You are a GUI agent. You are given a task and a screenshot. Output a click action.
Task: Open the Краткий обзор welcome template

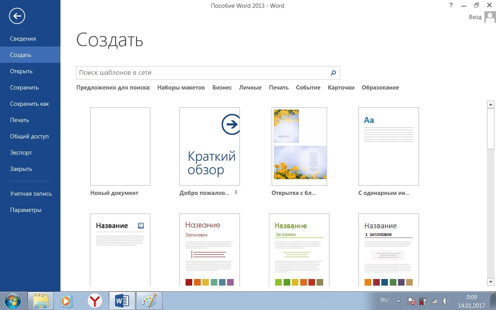210,146
